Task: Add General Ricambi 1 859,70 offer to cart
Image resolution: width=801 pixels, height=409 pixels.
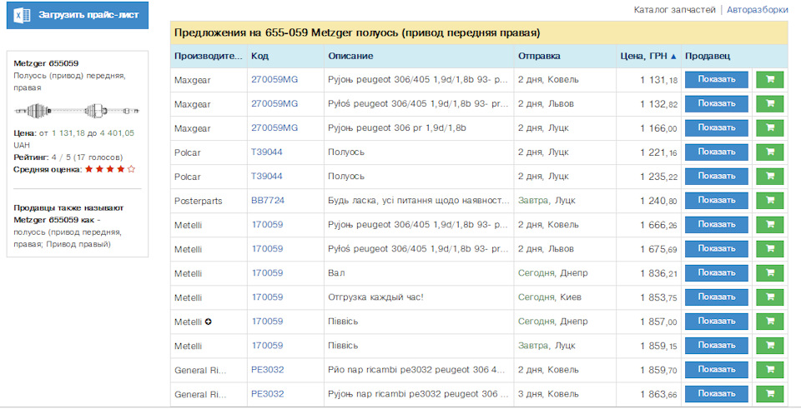Action: pyautogui.click(x=769, y=370)
